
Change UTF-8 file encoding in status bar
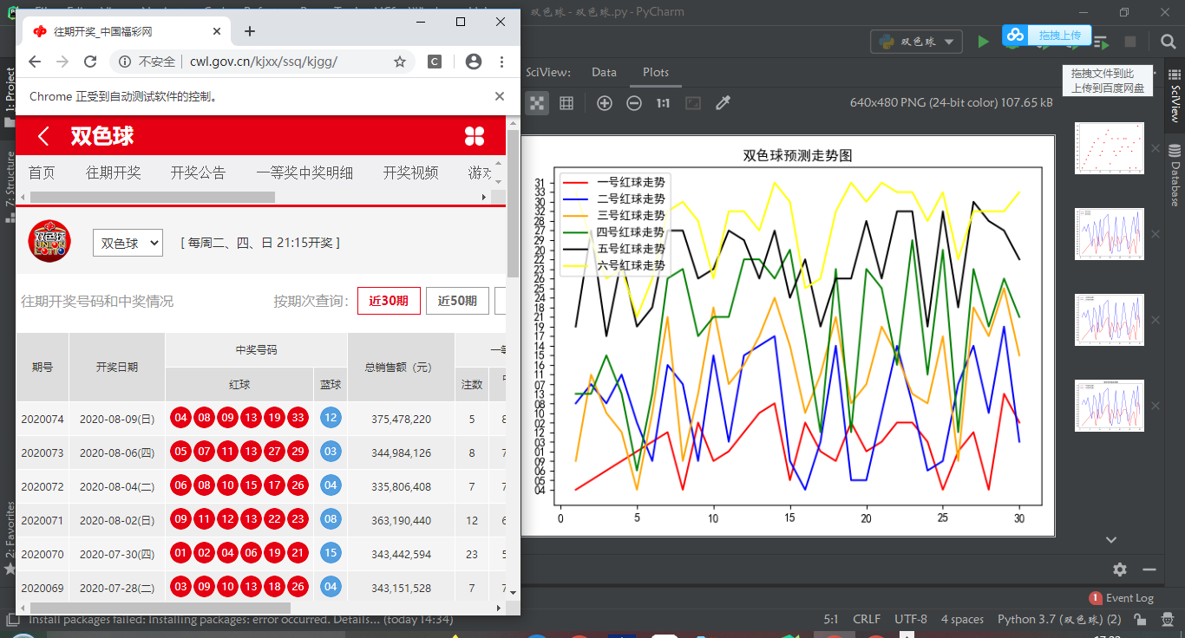[911, 619]
